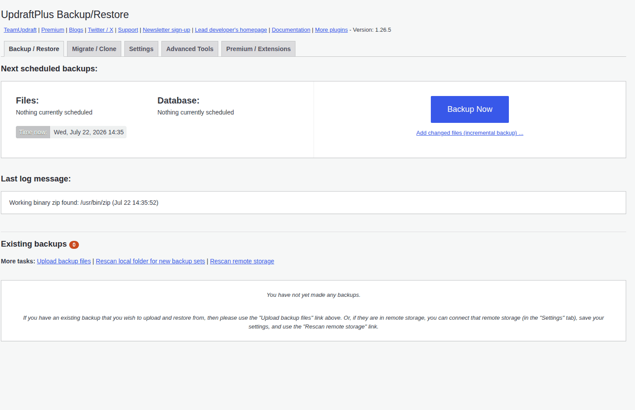Open the TeamUpdraft link
635x410 pixels.
tap(20, 30)
